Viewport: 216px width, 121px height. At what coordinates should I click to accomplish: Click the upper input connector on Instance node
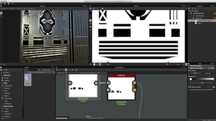(x=108, y=83)
